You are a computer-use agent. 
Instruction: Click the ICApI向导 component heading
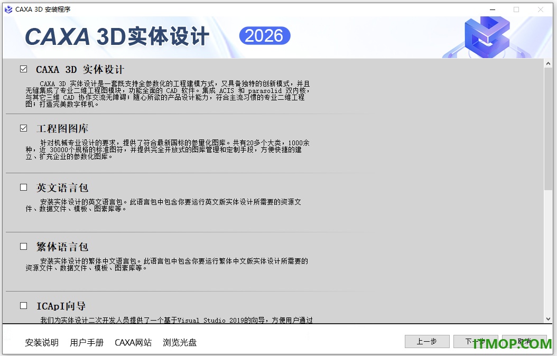click(x=61, y=306)
